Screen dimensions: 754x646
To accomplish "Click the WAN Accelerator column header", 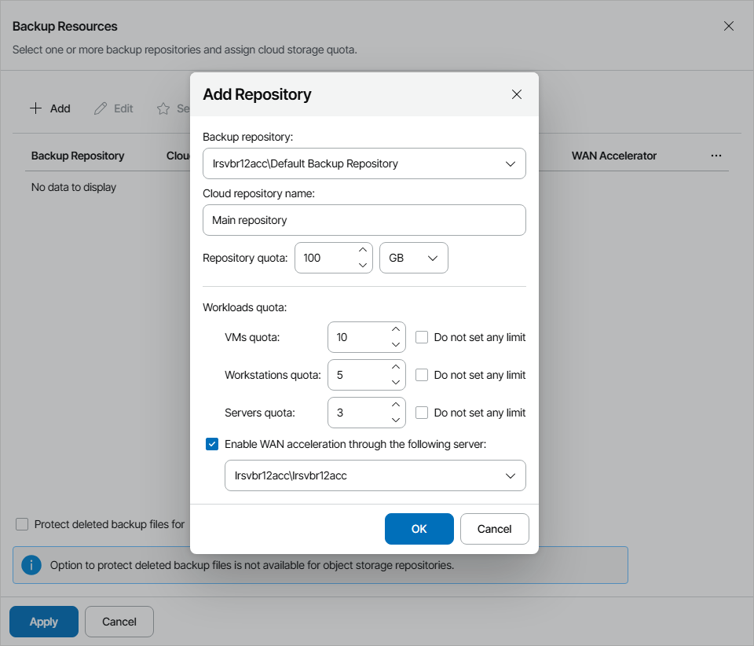I will [613, 155].
